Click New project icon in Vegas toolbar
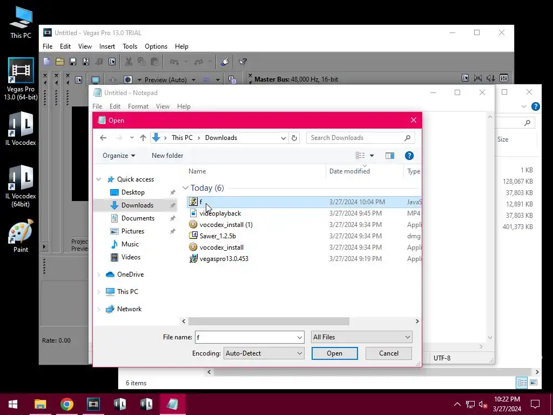Image resolution: width=553 pixels, height=415 pixels. point(46,62)
